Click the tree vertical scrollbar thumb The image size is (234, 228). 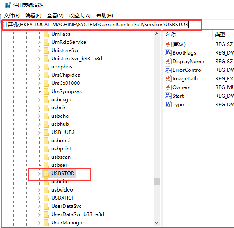point(156,181)
